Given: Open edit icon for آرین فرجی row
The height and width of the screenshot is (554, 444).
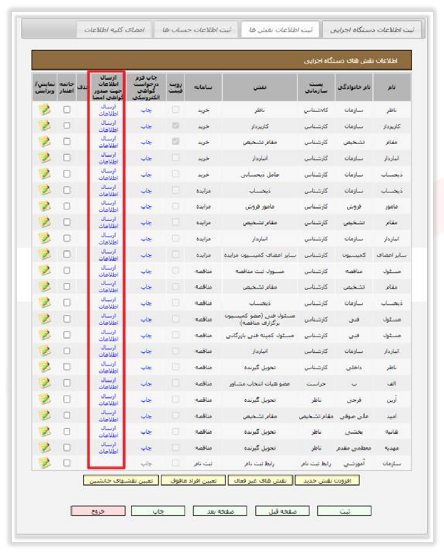Looking at the screenshot, I should tap(45, 399).
